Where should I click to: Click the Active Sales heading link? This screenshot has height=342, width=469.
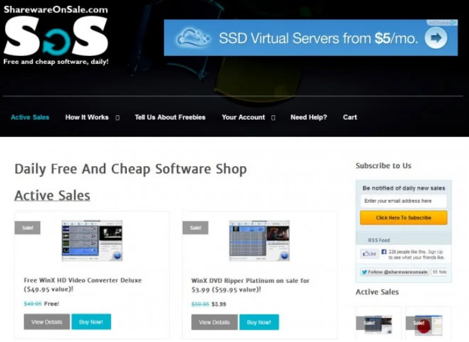(x=52, y=195)
